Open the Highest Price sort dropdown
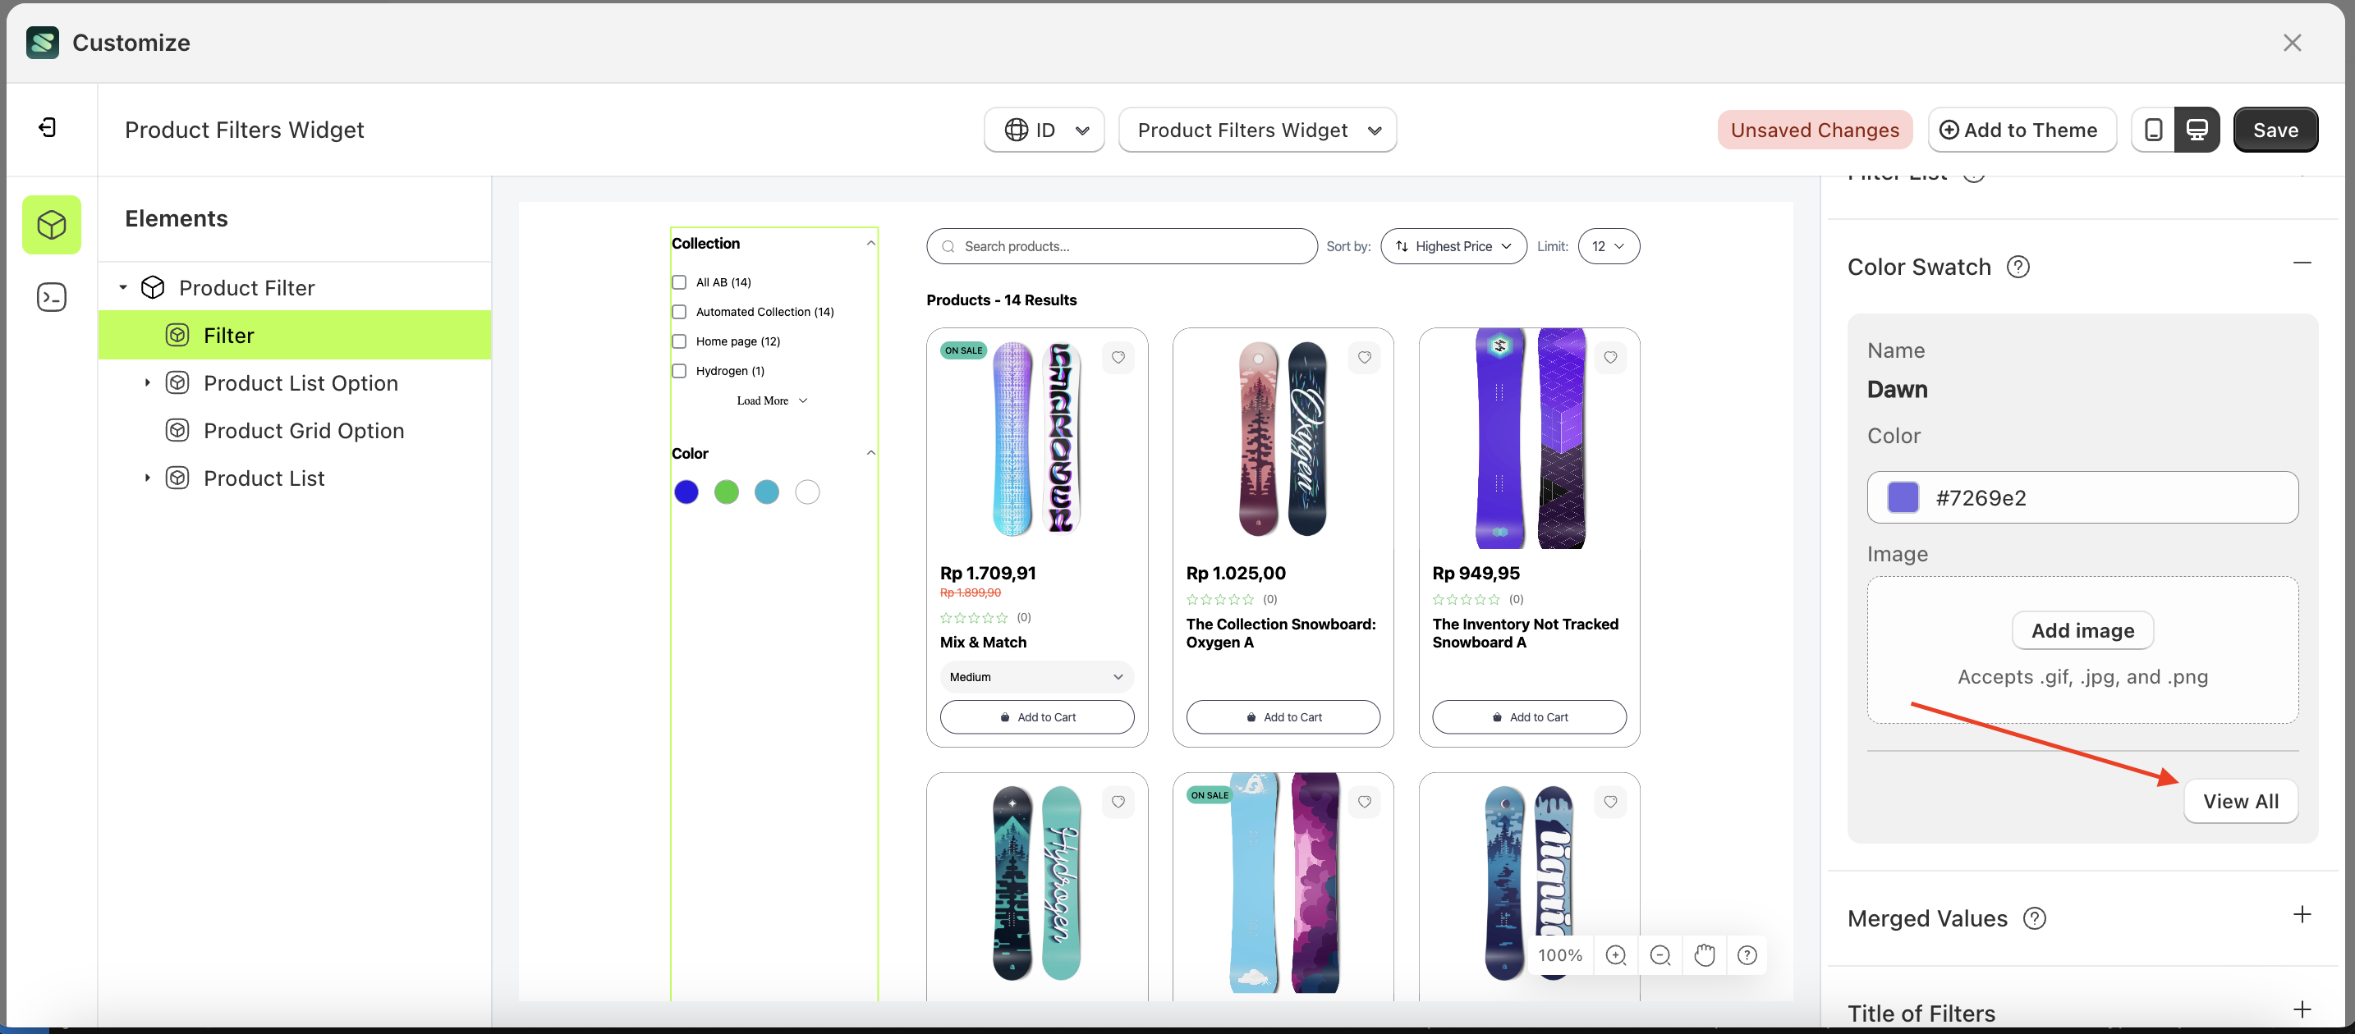This screenshot has width=2355, height=1034. [1453, 245]
